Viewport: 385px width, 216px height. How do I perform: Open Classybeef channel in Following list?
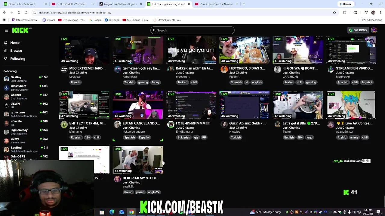(26, 88)
